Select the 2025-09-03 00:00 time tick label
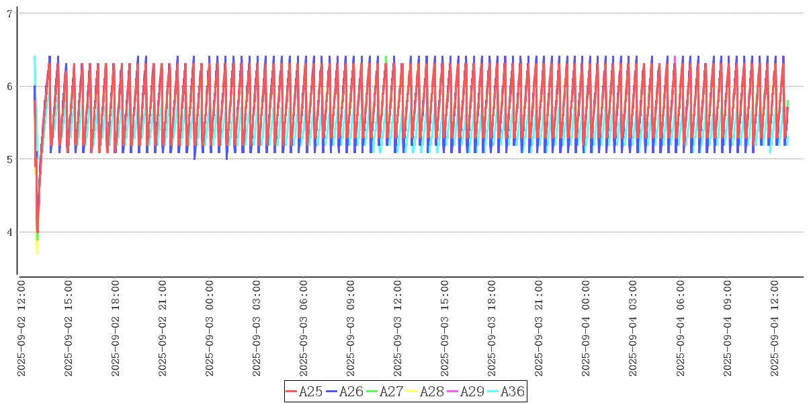Image resolution: width=811 pixels, height=403 pixels. pyautogui.click(x=210, y=328)
